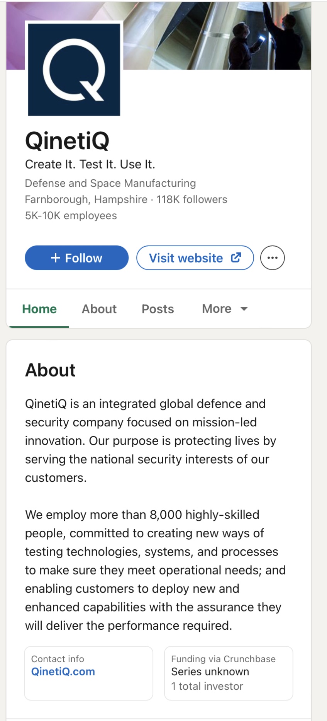Click the external link arrow icon

click(x=236, y=257)
